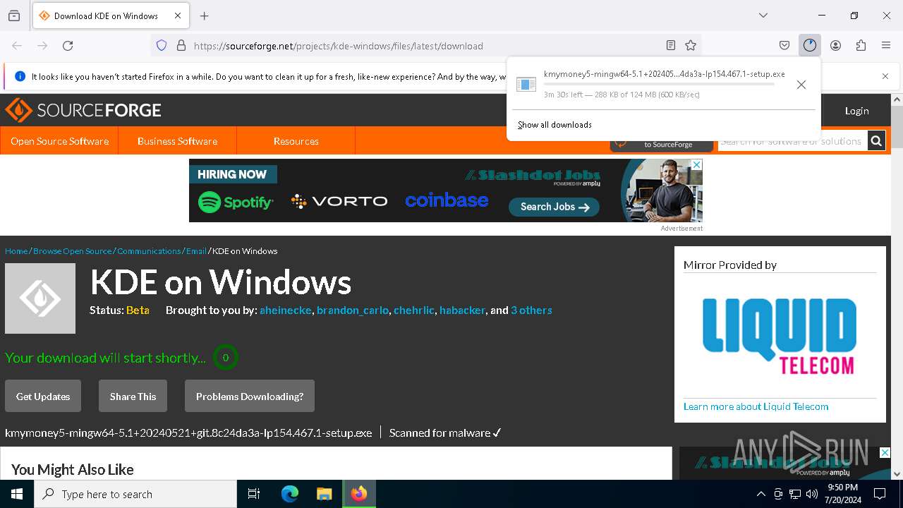
Task: Reload the current page
Action: (68, 45)
